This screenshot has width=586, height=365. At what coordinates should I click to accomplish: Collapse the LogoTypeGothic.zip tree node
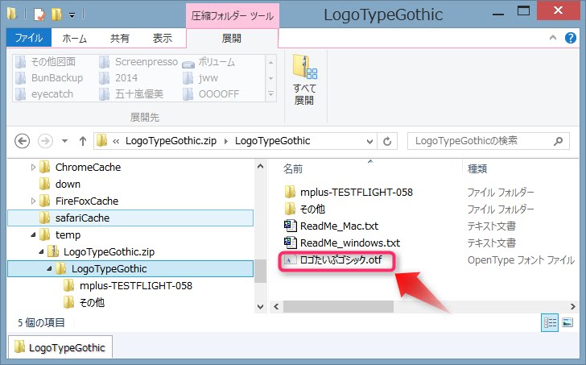point(42,251)
